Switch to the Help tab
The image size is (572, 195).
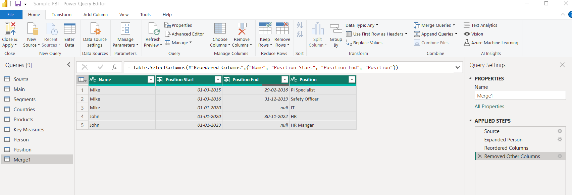pyautogui.click(x=167, y=14)
